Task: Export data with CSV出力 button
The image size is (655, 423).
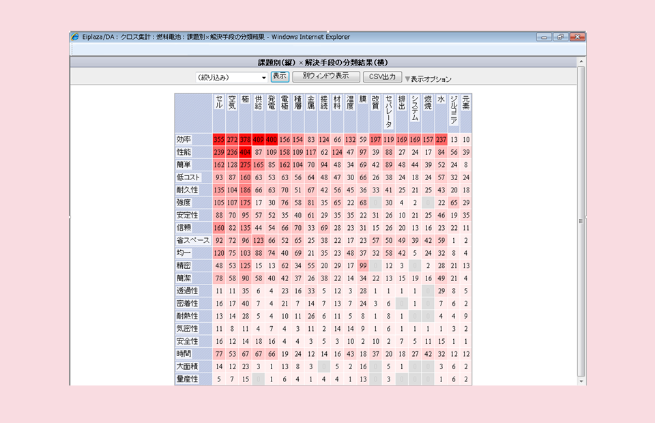Action: point(382,77)
